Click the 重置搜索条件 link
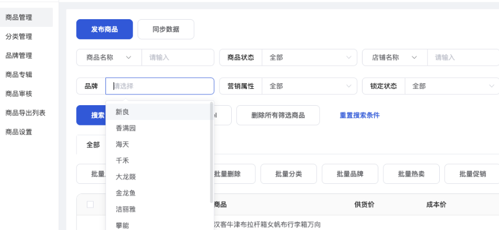This screenshot has height=230, width=499. 359,115
